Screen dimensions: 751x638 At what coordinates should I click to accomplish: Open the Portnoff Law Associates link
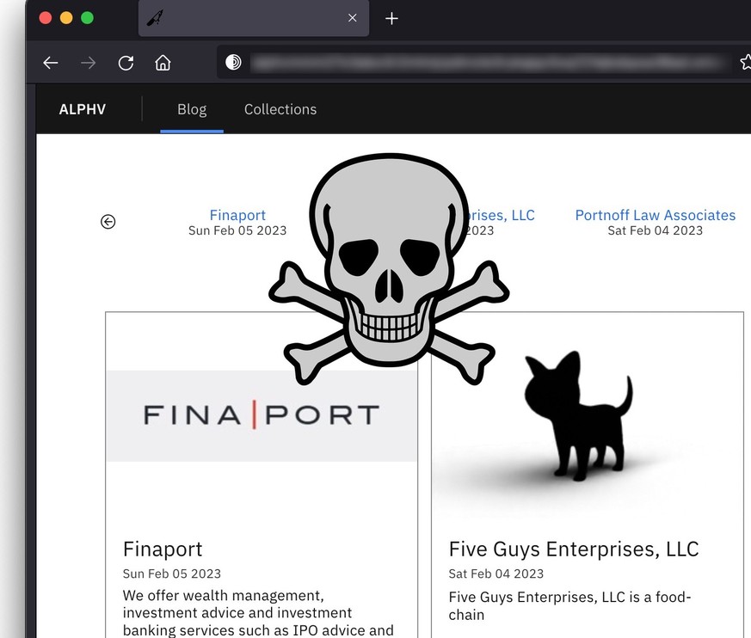655,215
